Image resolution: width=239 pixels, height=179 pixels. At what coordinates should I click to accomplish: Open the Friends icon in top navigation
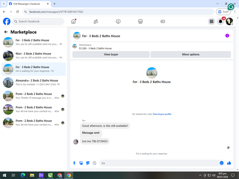[96, 21]
